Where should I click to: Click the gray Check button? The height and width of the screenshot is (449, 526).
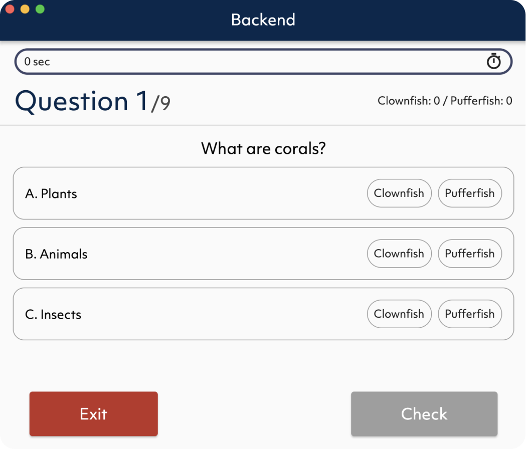[x=424, y=414]
